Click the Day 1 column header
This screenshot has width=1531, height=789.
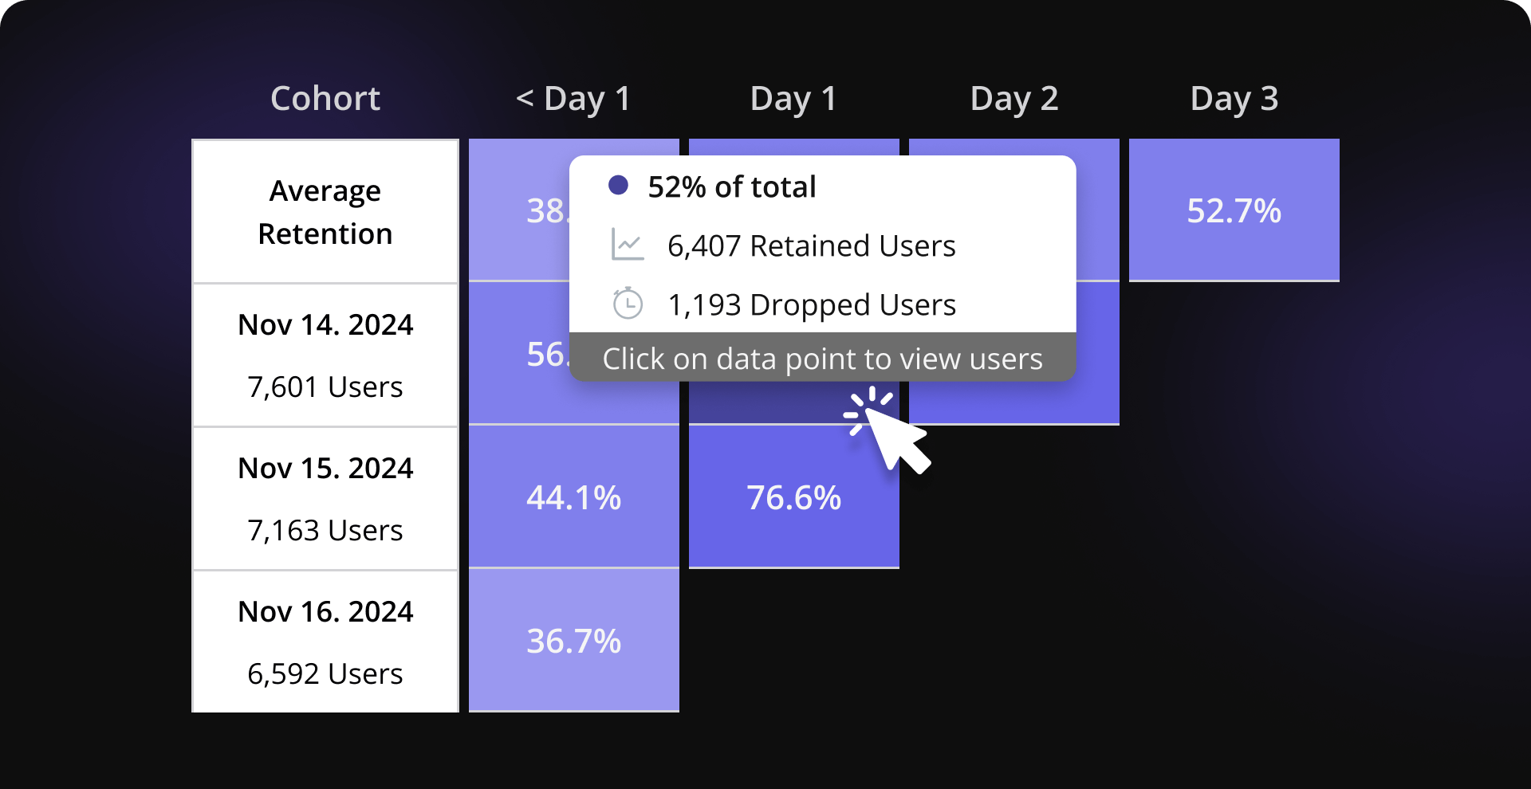coord(793,99)
